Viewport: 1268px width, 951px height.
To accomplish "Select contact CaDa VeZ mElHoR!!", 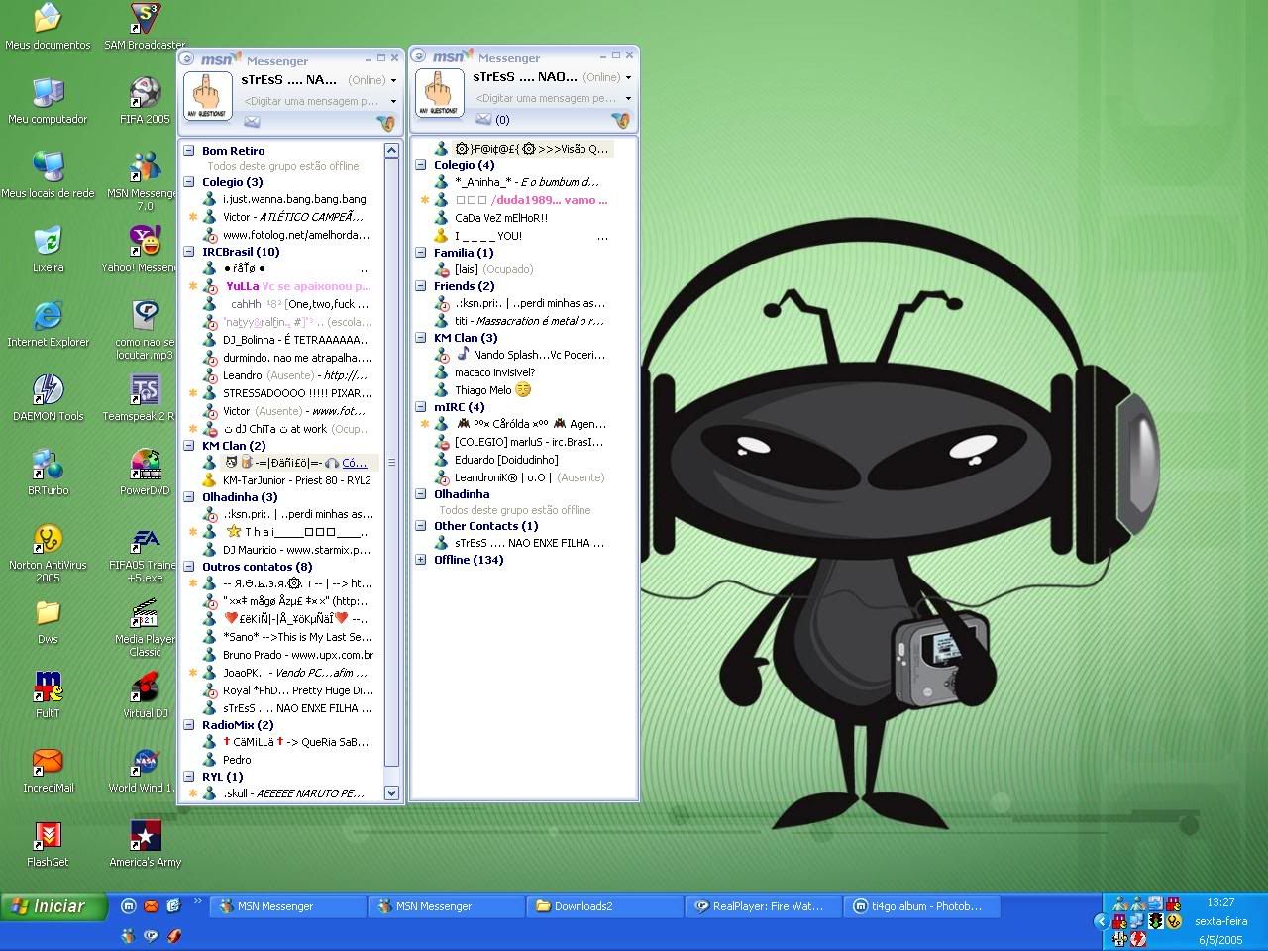I will click(491, 218).
